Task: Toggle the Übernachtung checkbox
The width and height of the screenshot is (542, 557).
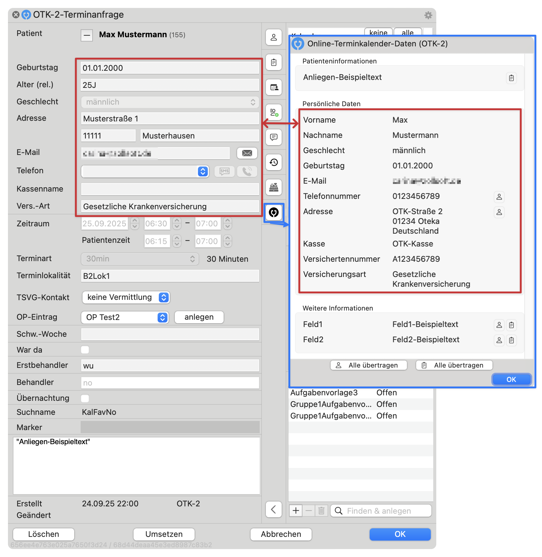Action: pyautogui.click(x=85, y=398)
